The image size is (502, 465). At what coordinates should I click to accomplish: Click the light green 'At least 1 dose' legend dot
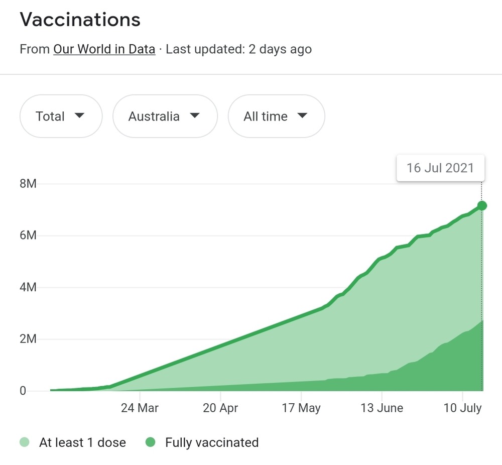(x=25, y=442)
